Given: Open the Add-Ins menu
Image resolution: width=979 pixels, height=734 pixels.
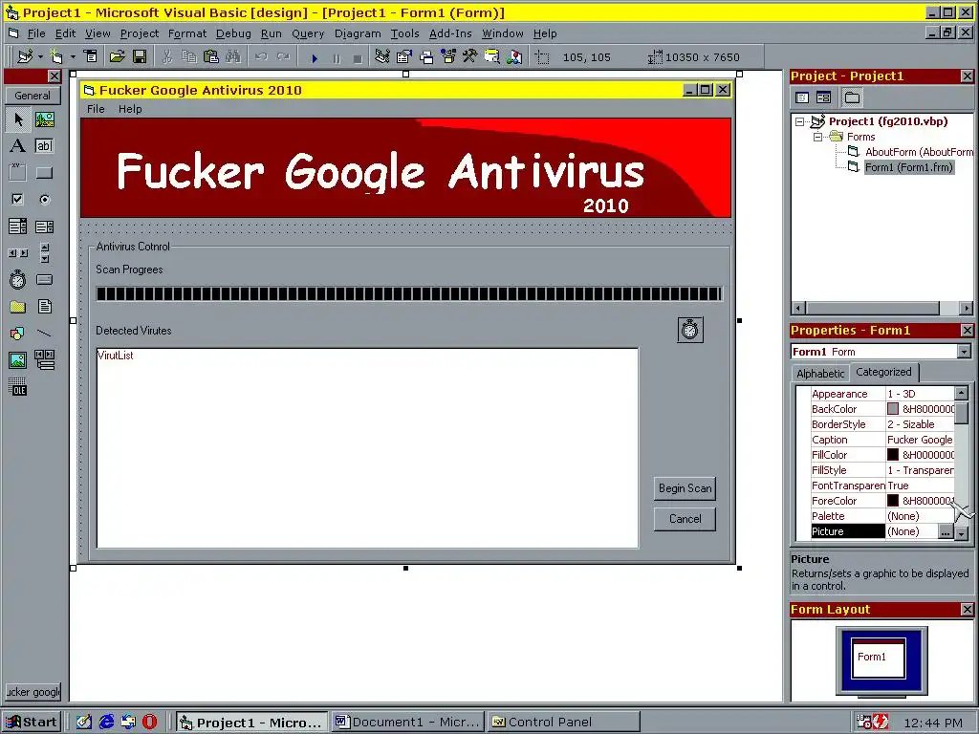Looking at the screenshot, I should tap(450, 33).
